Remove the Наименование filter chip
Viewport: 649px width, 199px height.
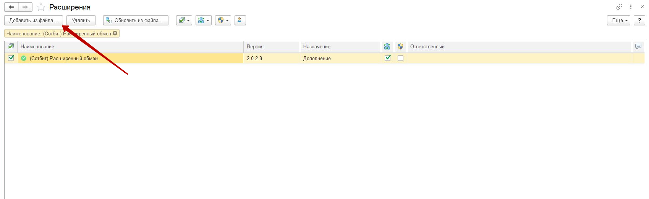click(115, 33)
